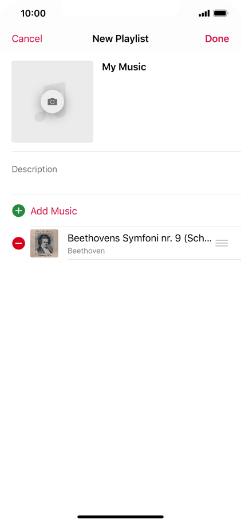241x523 pixels.
Task: Tap the New Playlist header title
Action: point(120,38)
